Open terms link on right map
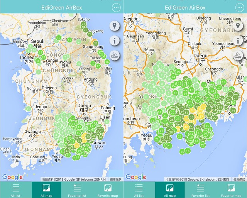The width and height of the screenshot is (247, 198). (239, 179)
